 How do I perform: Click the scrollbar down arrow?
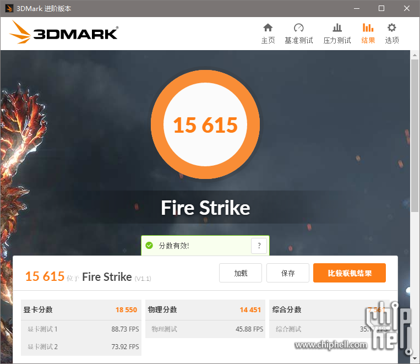coord(414,358)
